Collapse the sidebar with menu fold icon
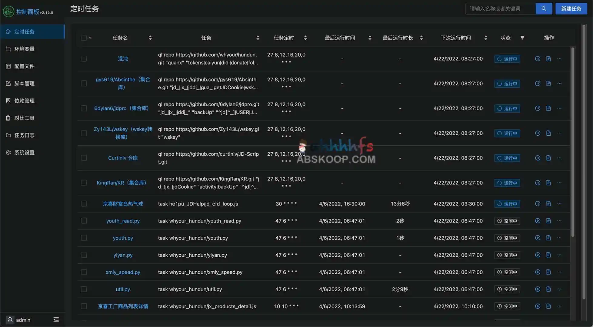The width and height of the screenshot is (593, 327). point(56,320)
